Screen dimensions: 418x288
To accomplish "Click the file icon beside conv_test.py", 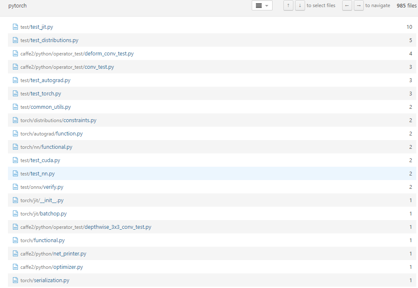I will (x=15, y=67).
